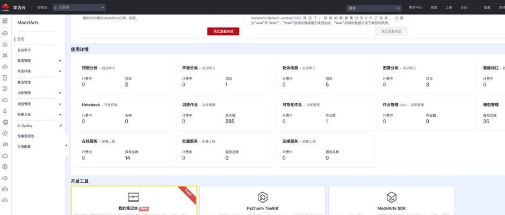This screenshot has width=505, height=215.
Task: Click the red 我已准备完成 button
Action: [223, 31]
